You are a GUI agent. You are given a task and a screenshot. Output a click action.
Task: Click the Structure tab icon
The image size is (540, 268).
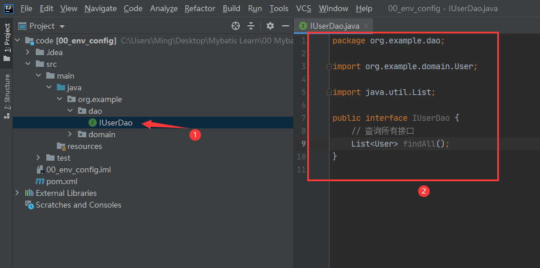click(x=6, y=116)
